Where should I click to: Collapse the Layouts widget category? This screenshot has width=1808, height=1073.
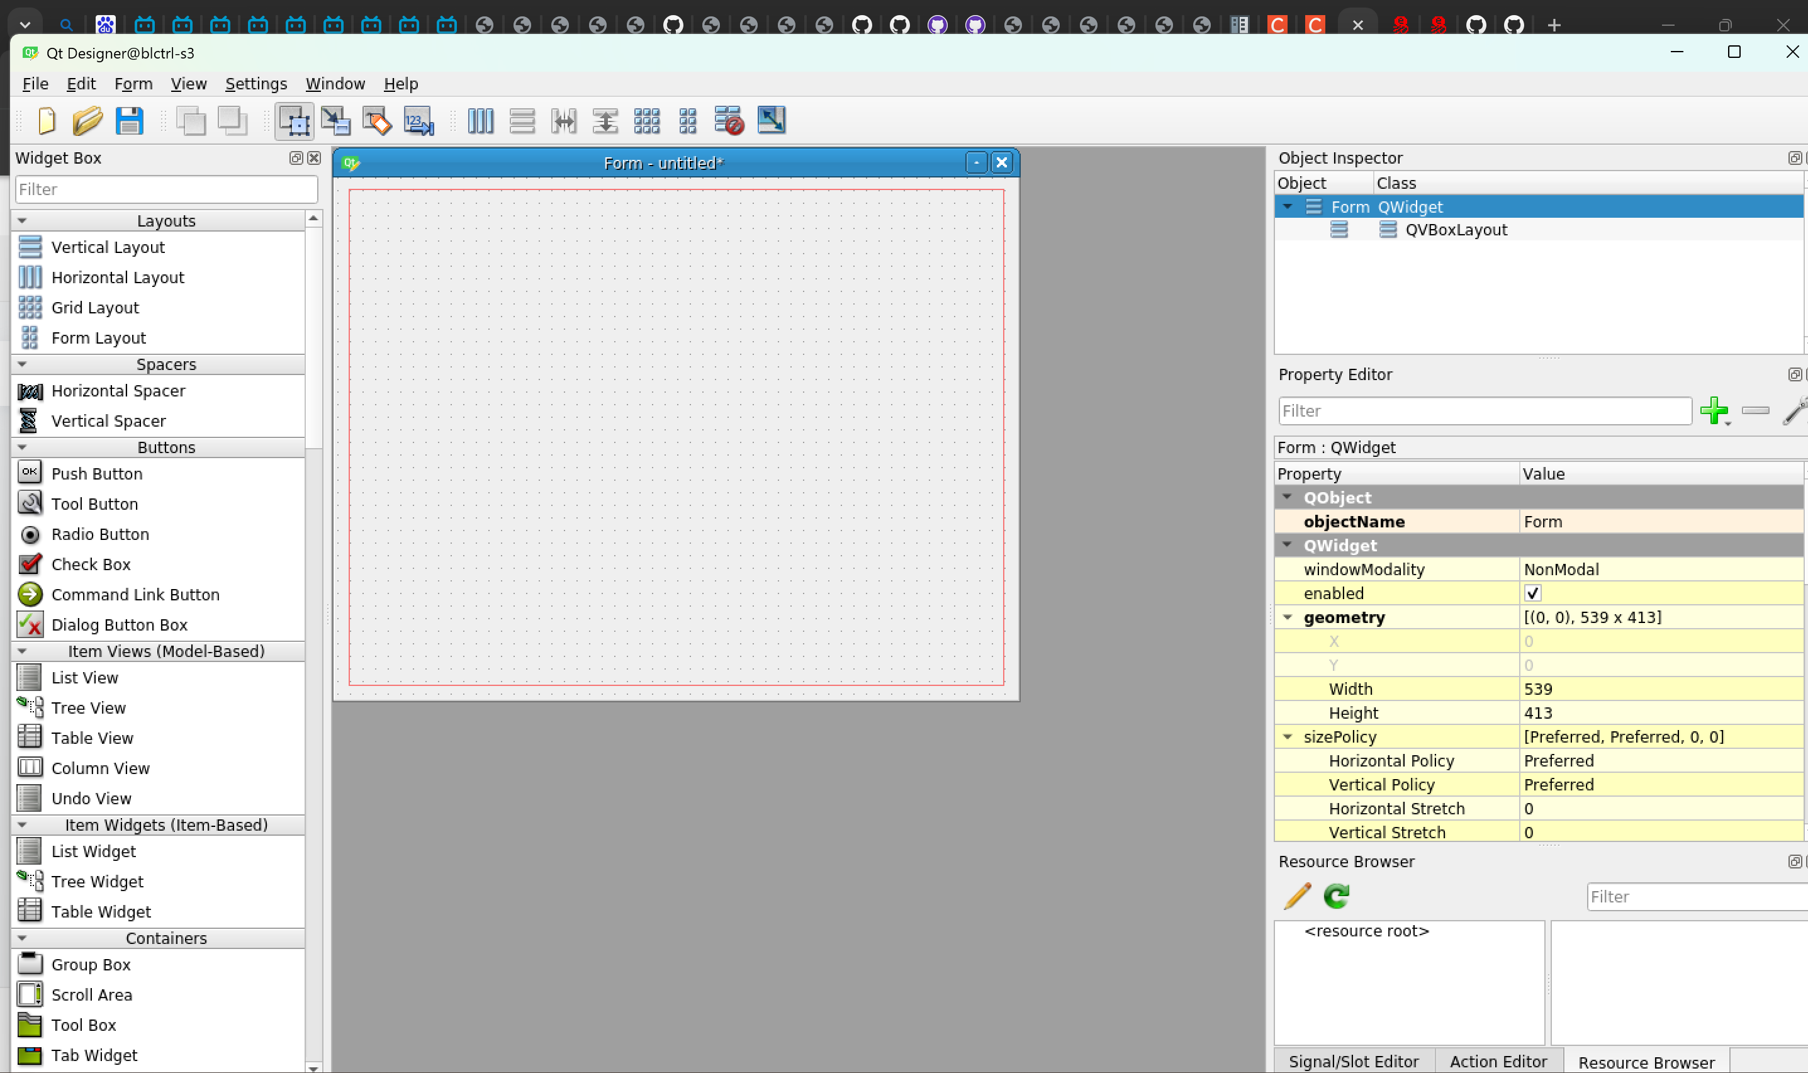click(x=23, y=220)
